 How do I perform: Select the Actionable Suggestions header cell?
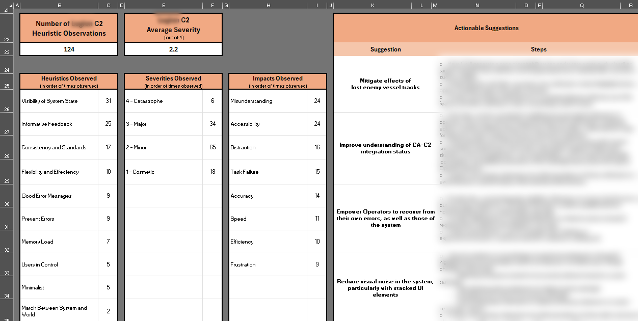[486, 29]
